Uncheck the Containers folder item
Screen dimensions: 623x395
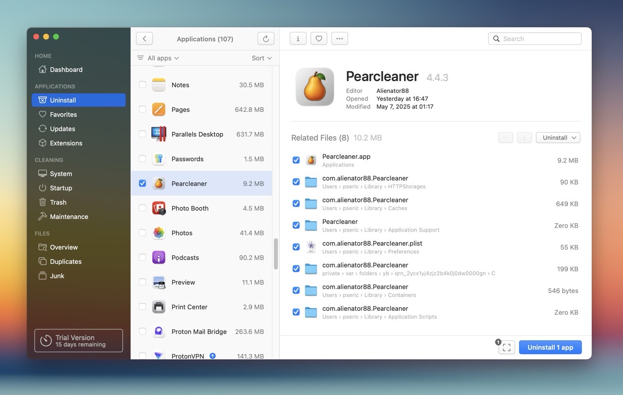296,290
